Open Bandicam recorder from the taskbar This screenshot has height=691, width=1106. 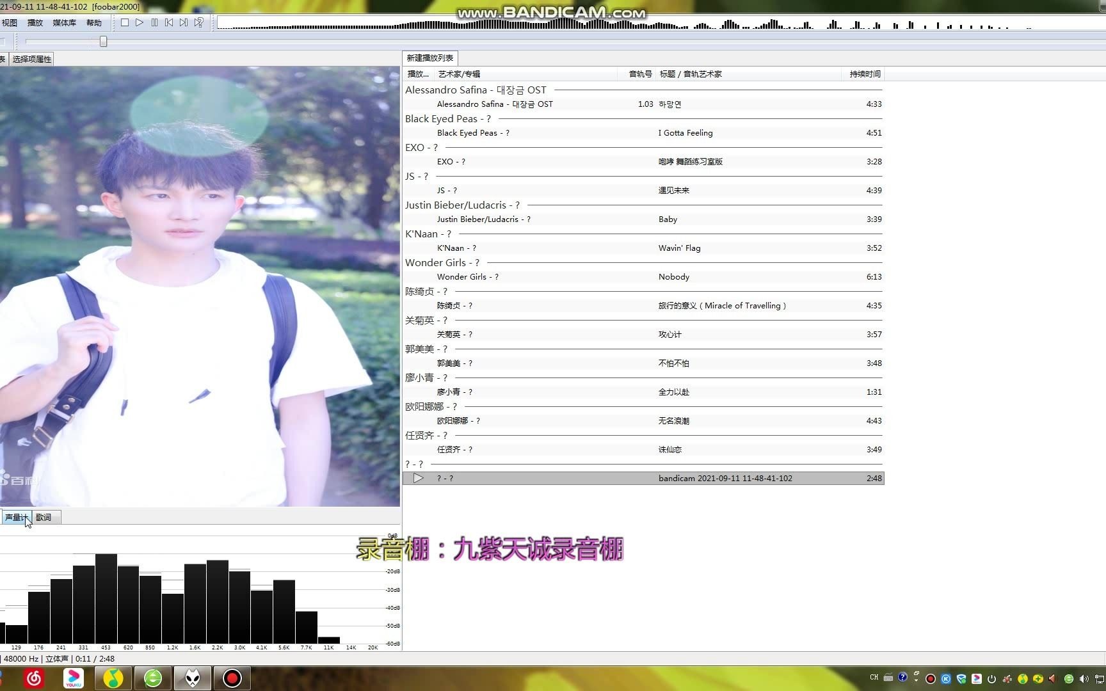click(x=232, y=678)
